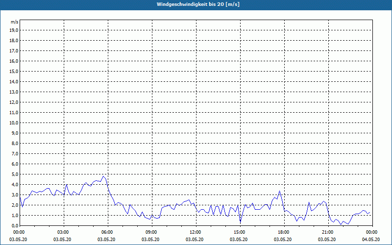Image resolution: width=392 pixels, height=245 pixels.
Task: Pick the "14,0" y-axis value
Action: click(14, 81)
